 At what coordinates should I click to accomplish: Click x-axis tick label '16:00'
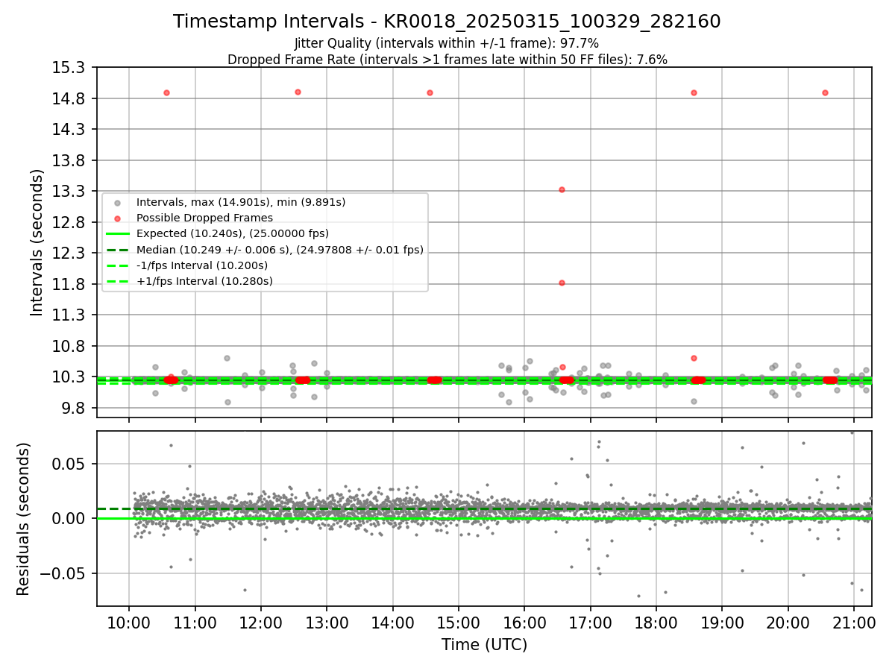click(x=524, y=623)
